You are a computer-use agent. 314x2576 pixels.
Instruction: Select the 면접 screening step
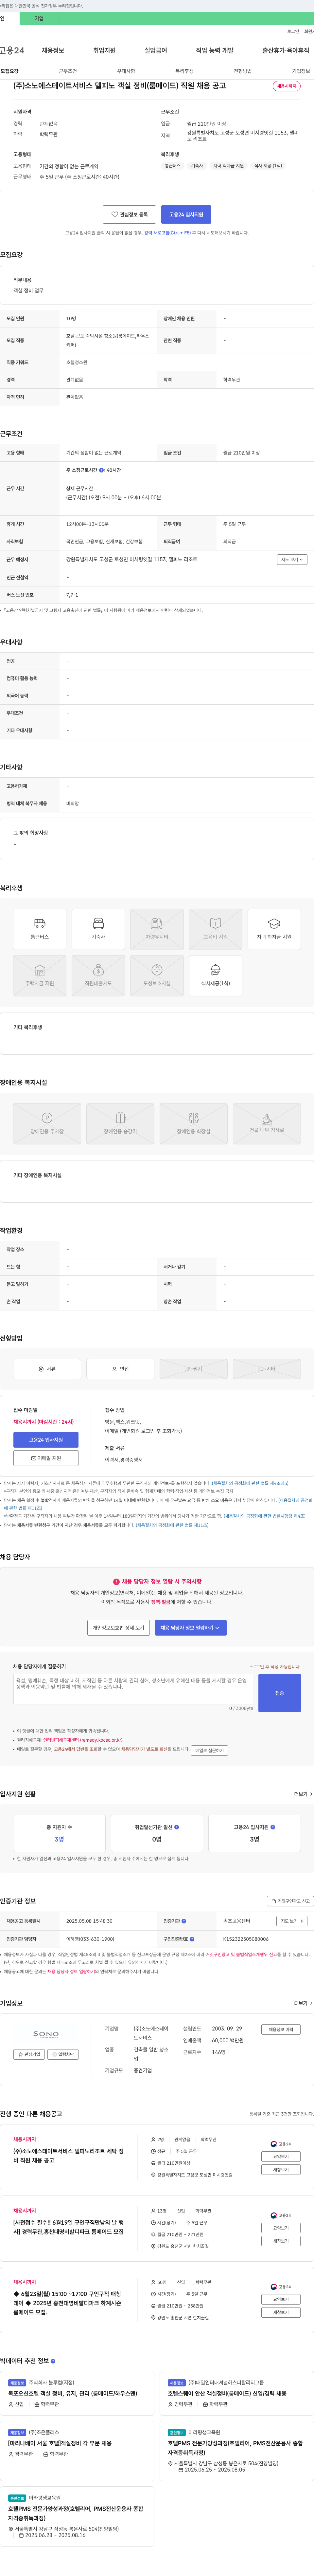[120, 1369]
